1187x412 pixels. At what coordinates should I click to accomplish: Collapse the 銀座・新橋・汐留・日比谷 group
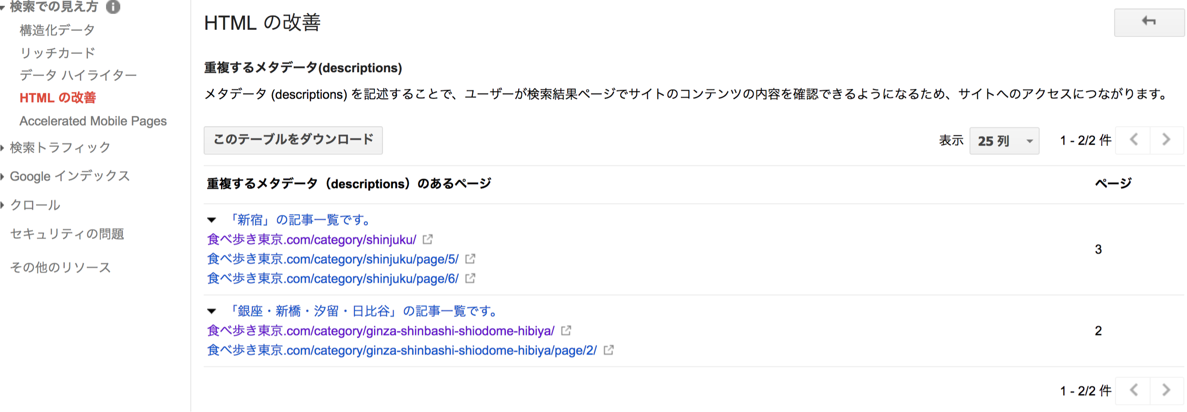click(212, 311)
